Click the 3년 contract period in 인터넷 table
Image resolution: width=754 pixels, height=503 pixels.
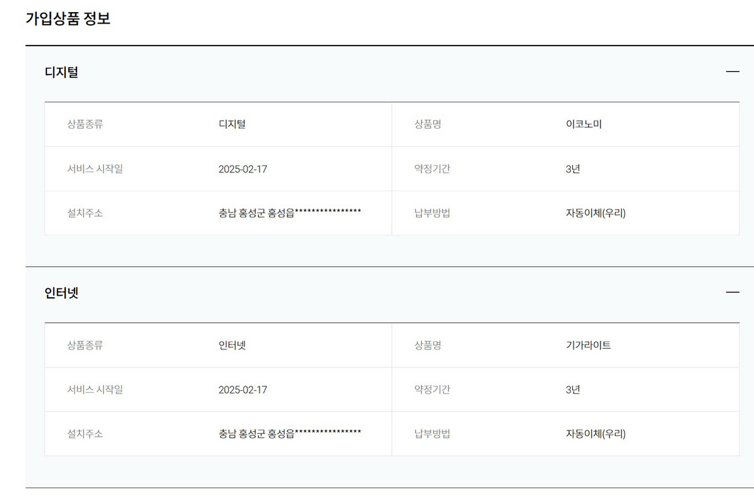(573, 390)
